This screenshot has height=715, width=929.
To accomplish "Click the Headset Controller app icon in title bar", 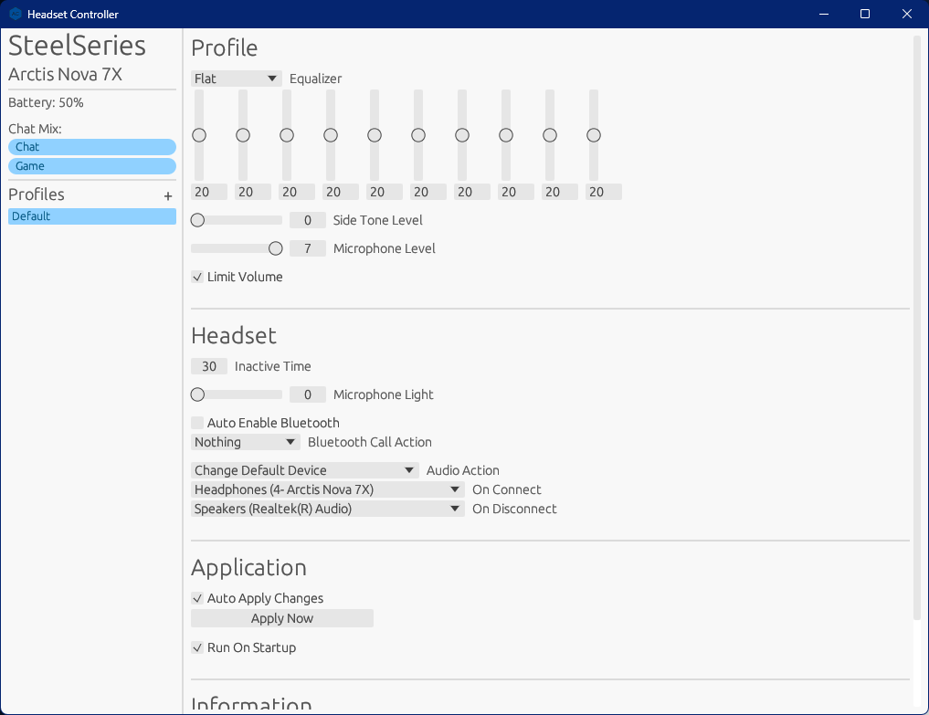I will coord(14,14).
